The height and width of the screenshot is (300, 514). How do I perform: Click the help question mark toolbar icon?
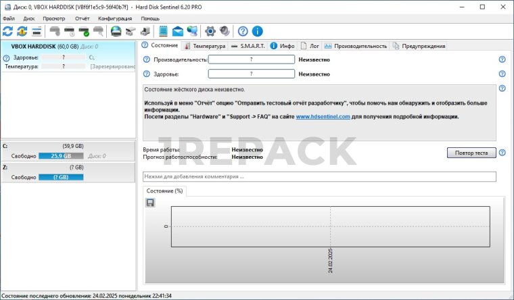coord(243,31)
